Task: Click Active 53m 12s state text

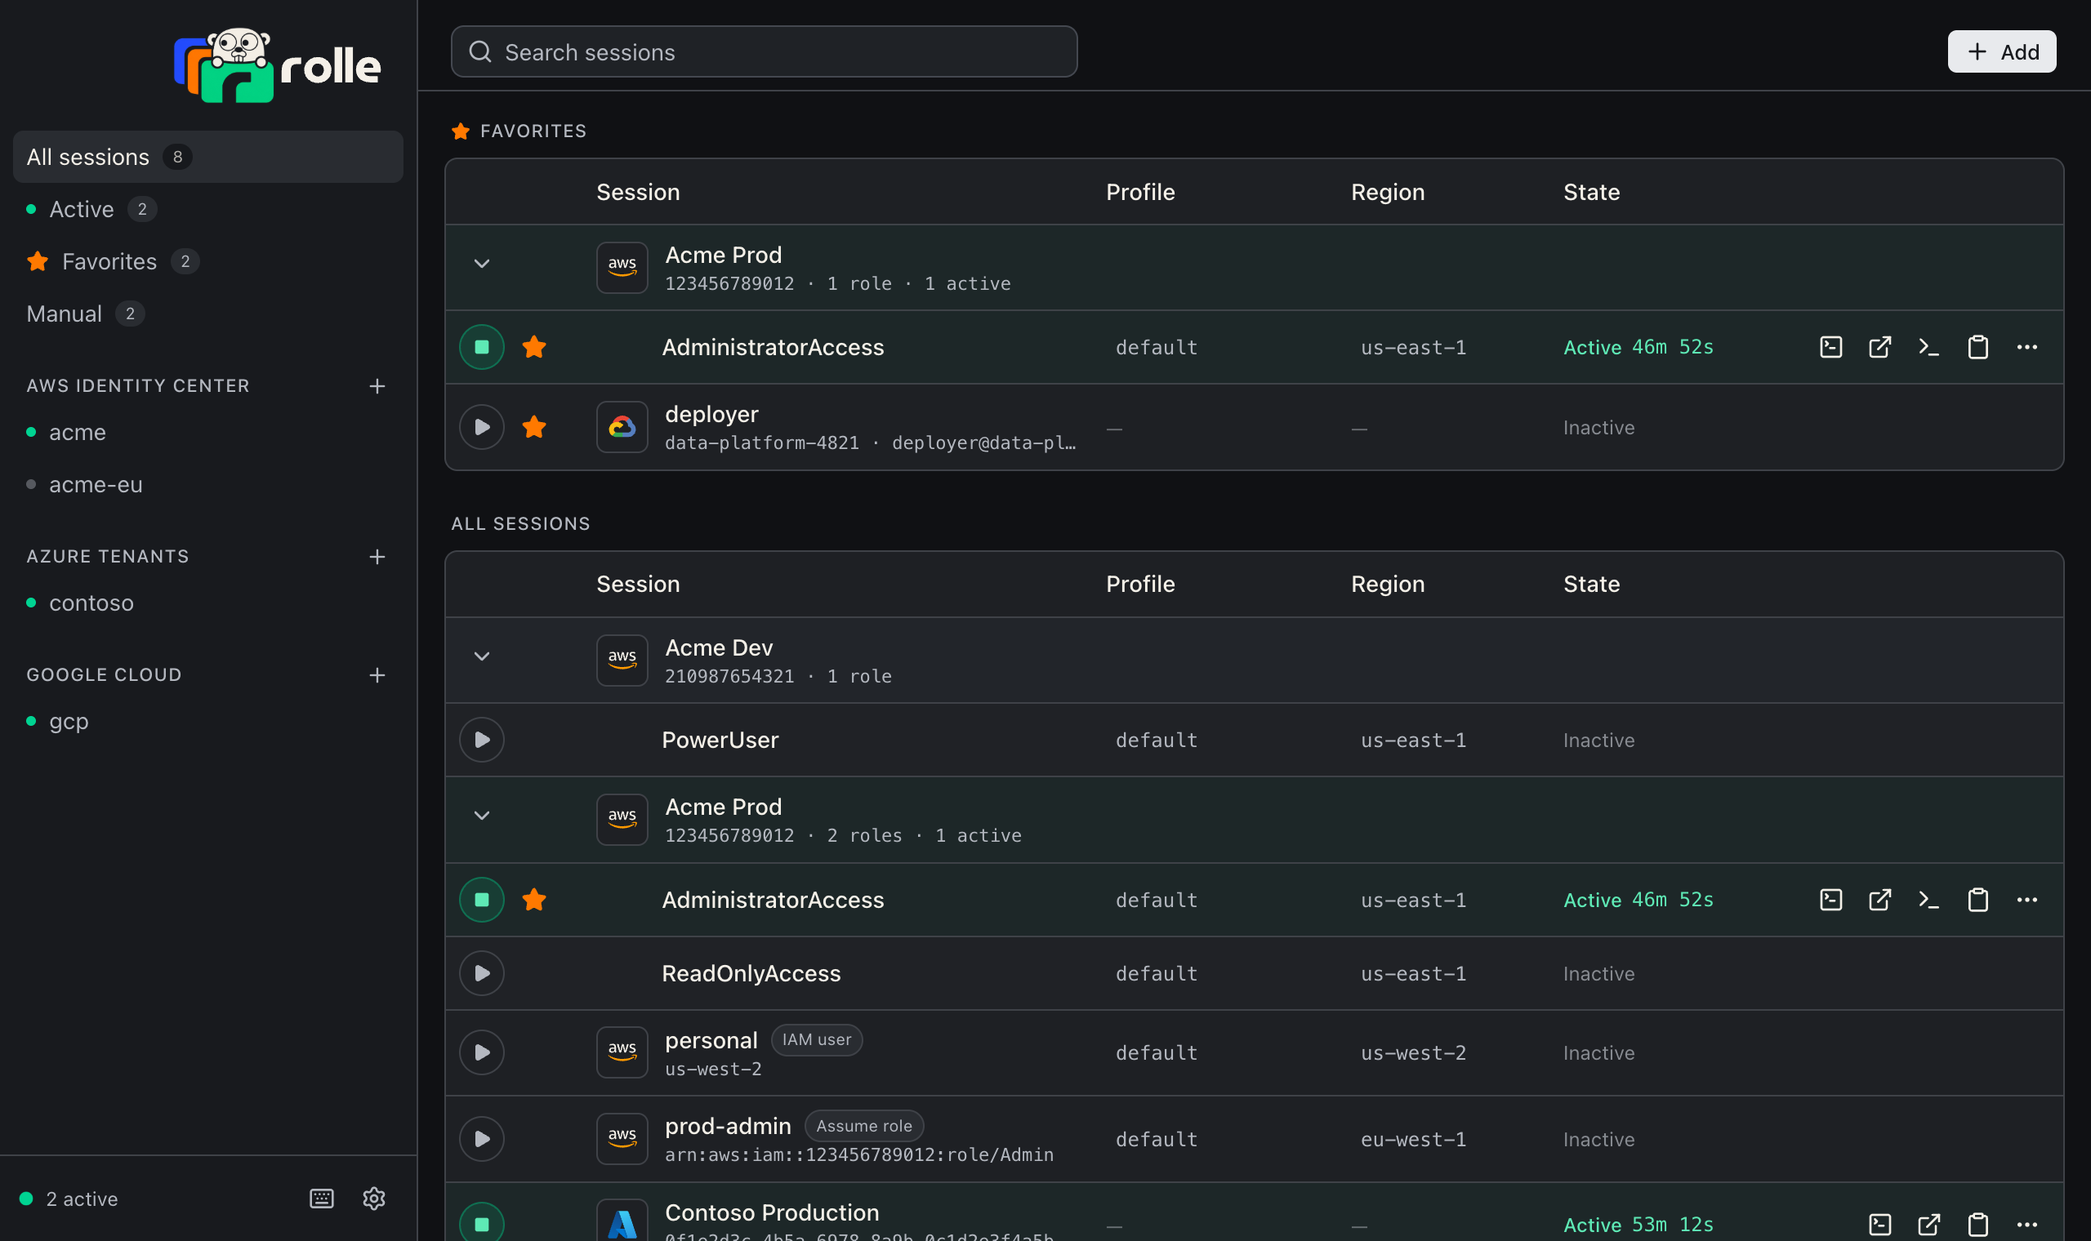Action: [x=1638, y=1225]
